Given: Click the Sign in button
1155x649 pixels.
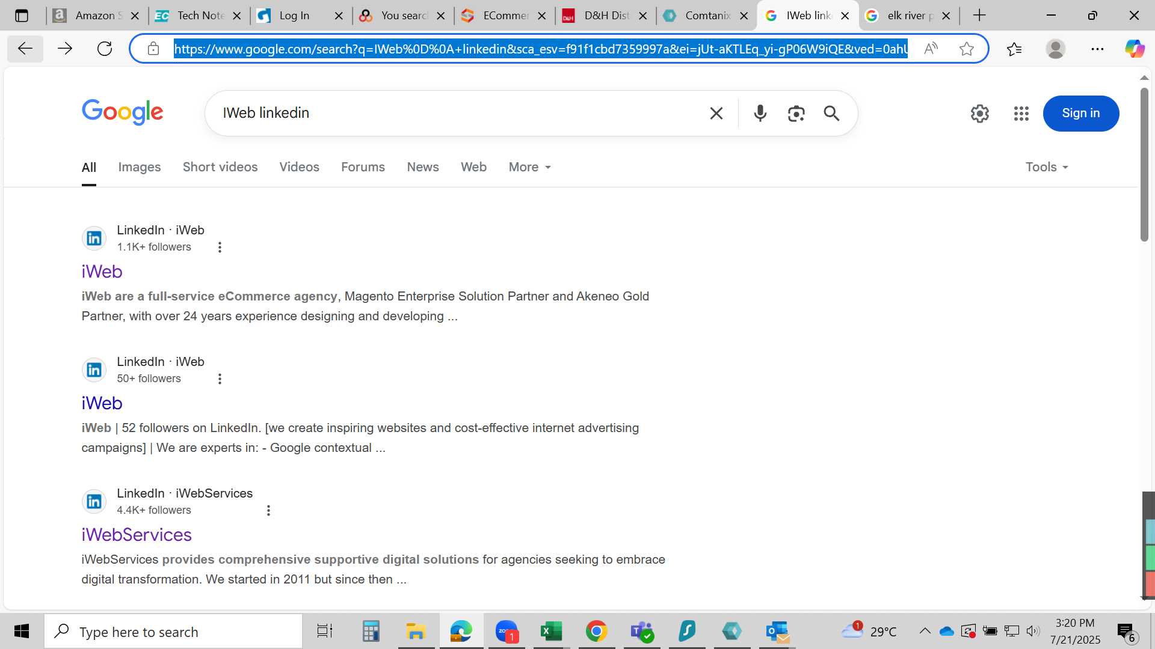Looking at the screenshot, I should pyautogui.click(x=1080, y=113).
